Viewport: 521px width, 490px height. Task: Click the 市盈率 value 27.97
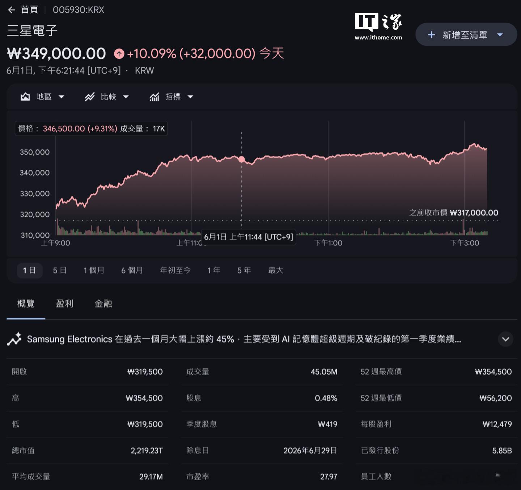coord(329,477)
